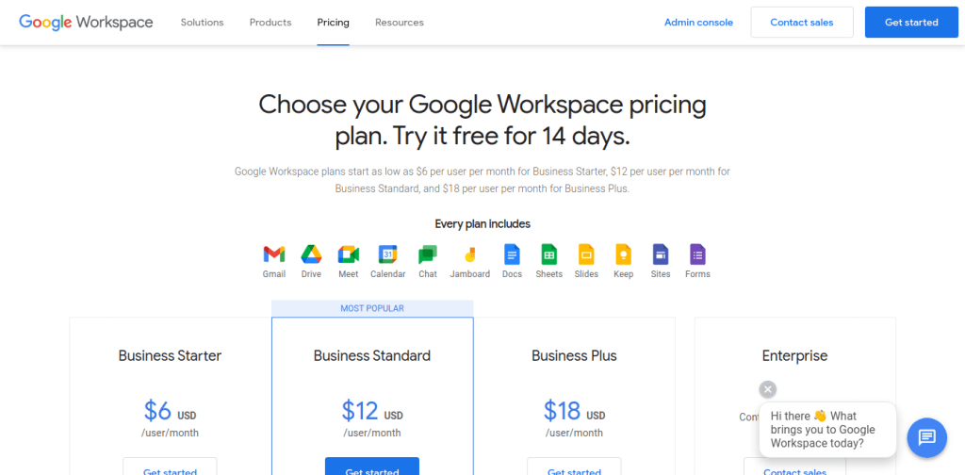Dismiss the chat greeting popup

coord(768,389)
